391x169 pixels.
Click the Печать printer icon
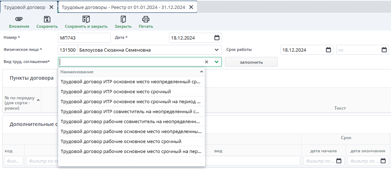[x=146, y=20]
